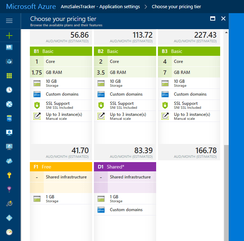Viewport: 244px width, 241px height.
Task: Open Application Insights lightbulb icon
Action: [x=9, y=189]
